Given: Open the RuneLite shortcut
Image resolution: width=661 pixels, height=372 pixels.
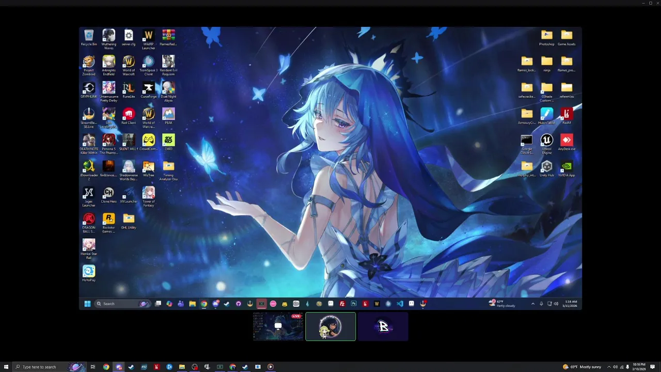Looking at the screenshot, I should (x=129, y=90).
